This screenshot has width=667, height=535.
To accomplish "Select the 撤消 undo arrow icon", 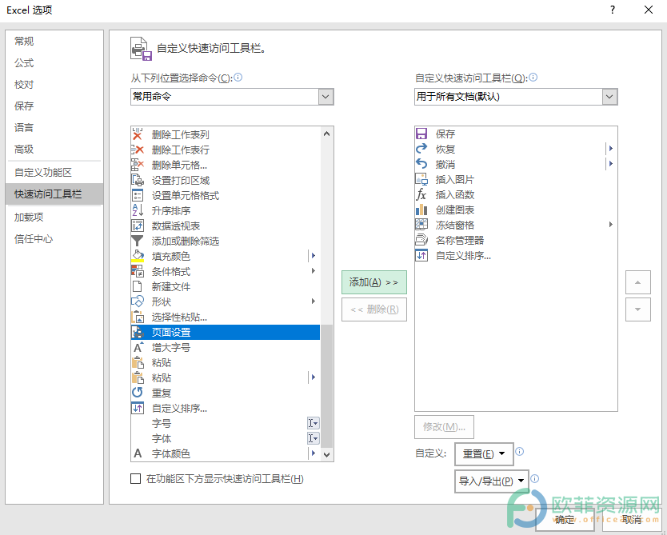I will point(421,164).
